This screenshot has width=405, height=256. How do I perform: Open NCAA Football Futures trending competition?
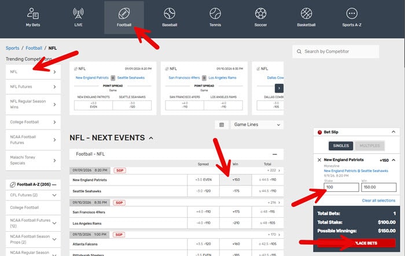coord(33,140)
